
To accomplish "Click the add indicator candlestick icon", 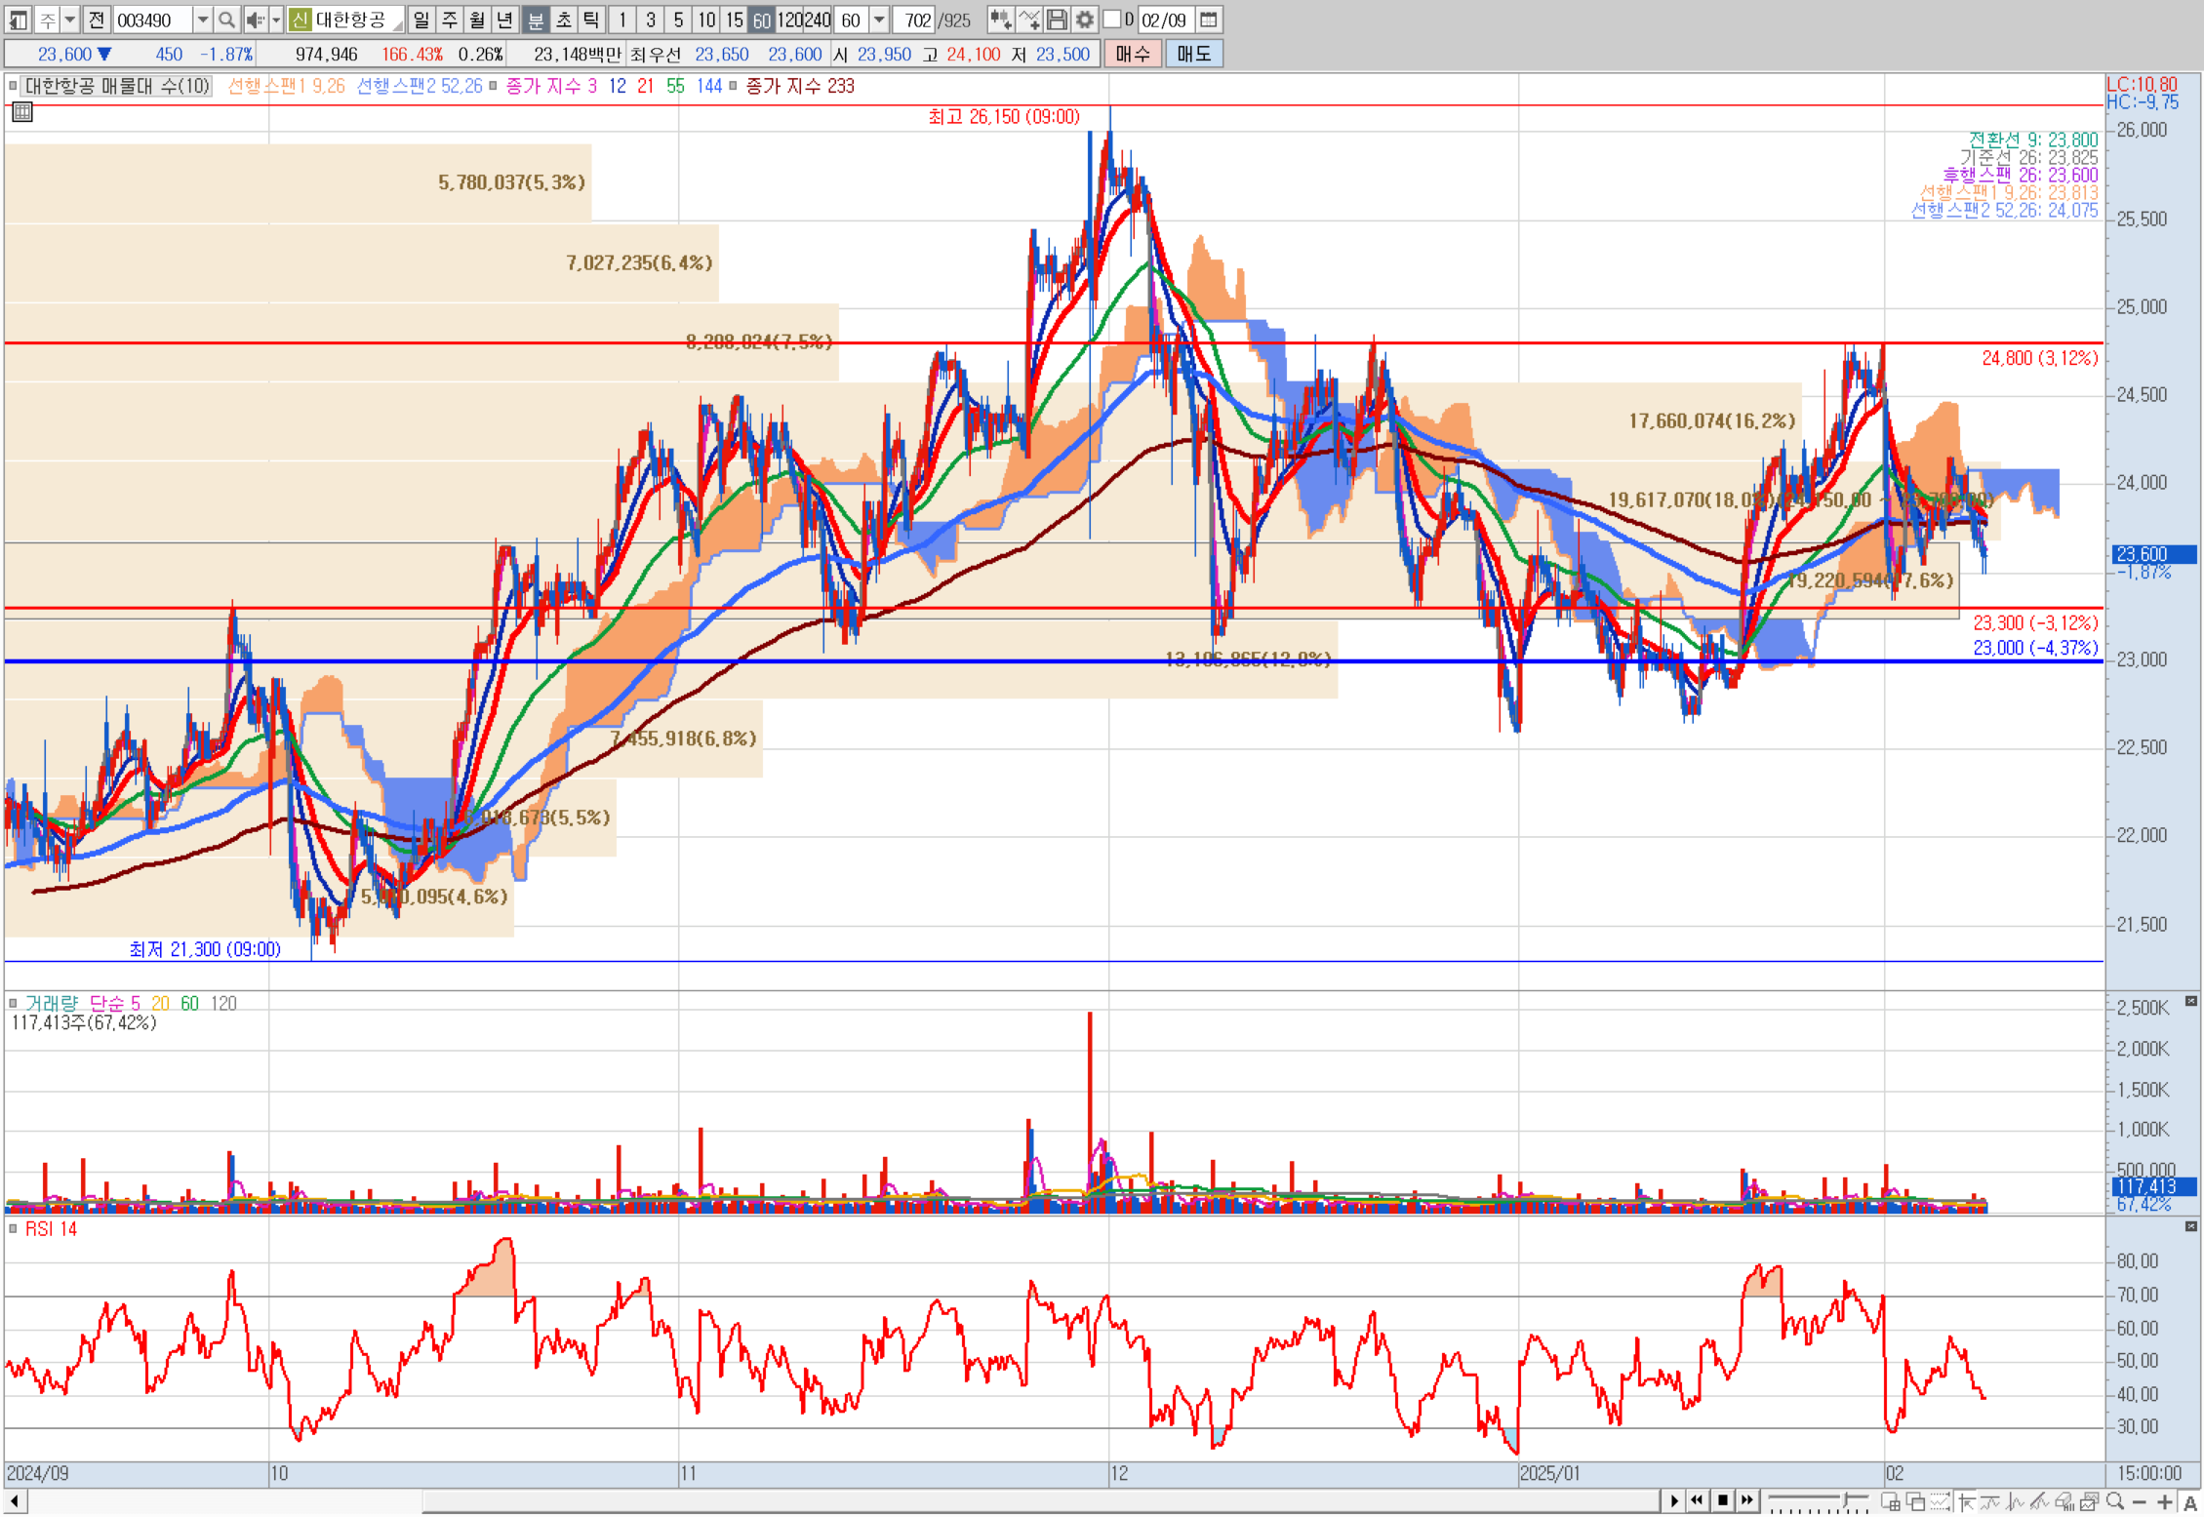I will click(x=999, y=20).
